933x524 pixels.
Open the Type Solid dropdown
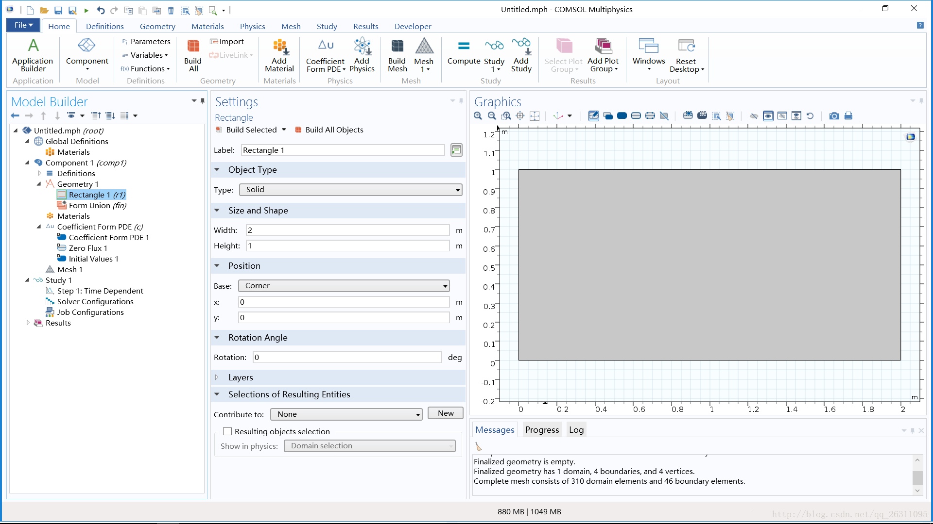click(x=350, y=190)
